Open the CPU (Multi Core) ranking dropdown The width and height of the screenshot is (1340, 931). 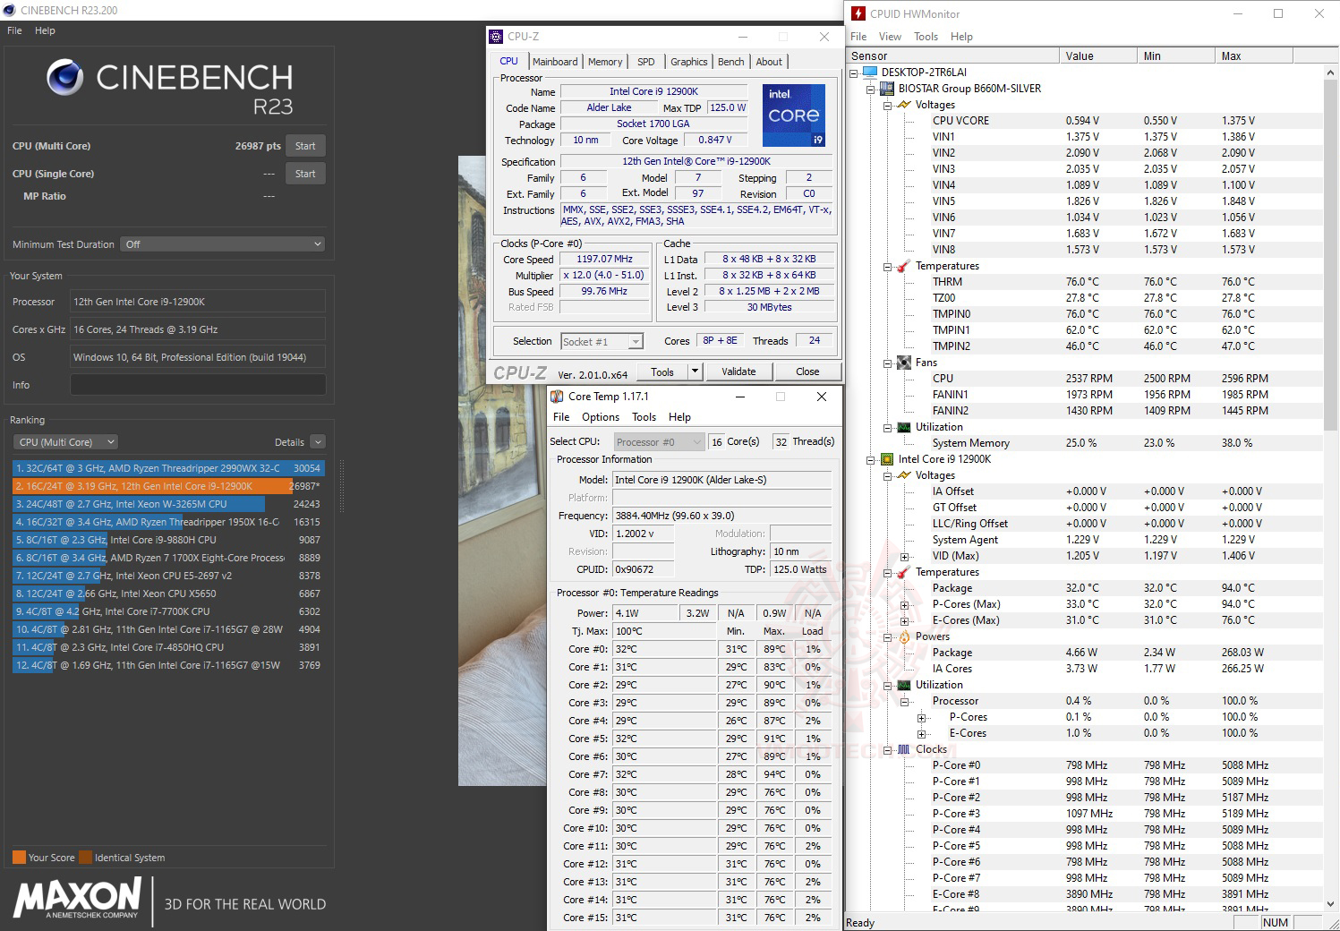[65, 442]
